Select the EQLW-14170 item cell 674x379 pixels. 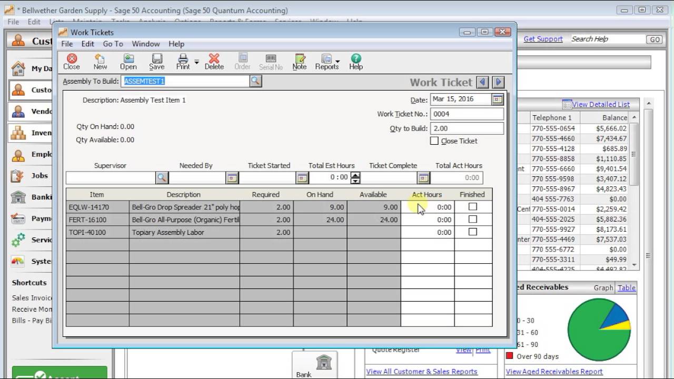coord(97,207)
